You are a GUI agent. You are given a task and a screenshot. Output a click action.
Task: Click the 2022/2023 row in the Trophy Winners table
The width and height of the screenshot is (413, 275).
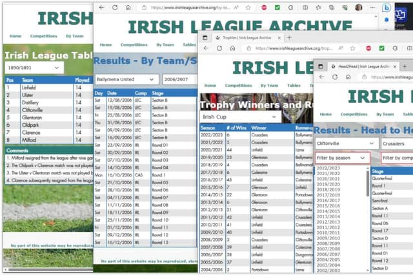257,135
